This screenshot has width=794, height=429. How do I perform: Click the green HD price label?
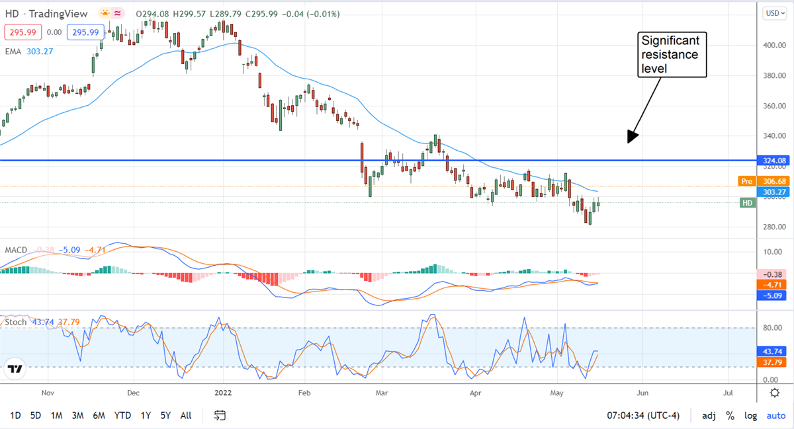[x=748, y=204]
